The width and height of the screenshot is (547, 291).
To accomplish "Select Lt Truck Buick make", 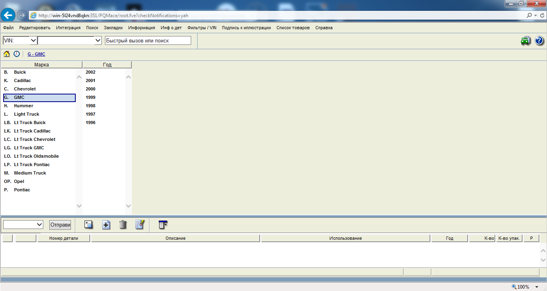I will (39, 122).
